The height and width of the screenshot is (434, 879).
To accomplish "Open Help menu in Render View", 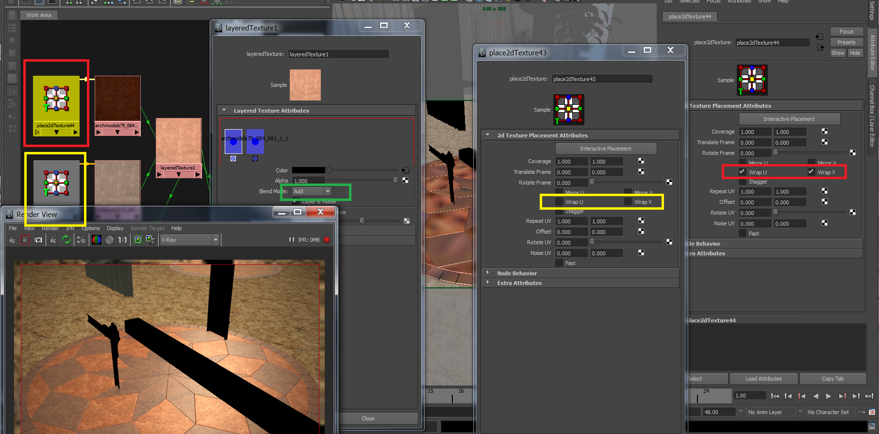I will tap(177, 228).
